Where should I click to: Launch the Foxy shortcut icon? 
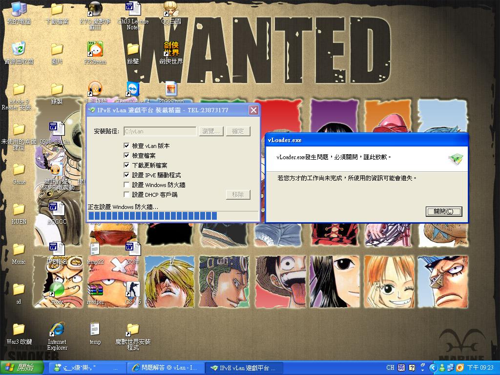(57, 293)
